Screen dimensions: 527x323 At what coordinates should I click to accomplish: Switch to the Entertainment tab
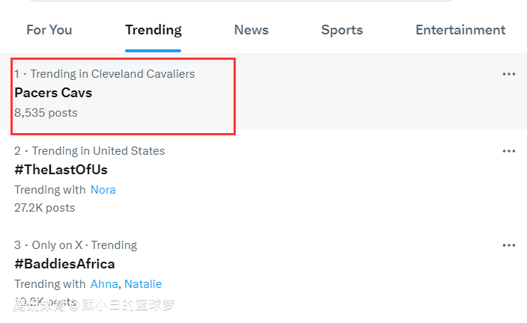pyautogui.click(x=460, y=30)
